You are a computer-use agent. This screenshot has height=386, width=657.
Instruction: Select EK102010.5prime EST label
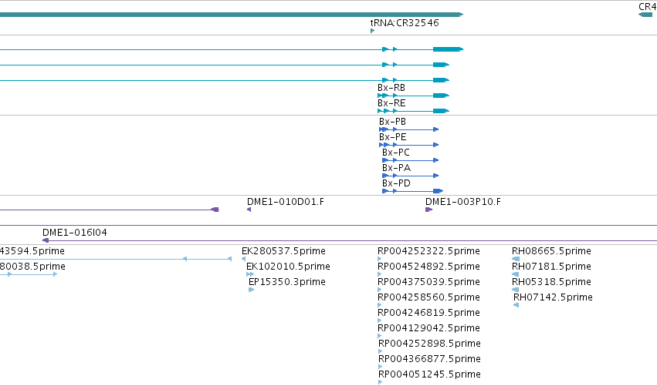point(288,267)
